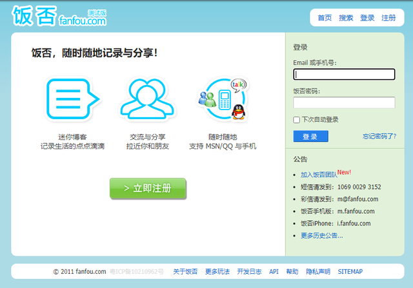Click the MSN buddies icon

point(207,99)
